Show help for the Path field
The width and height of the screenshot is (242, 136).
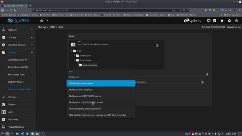pos(157,45)
